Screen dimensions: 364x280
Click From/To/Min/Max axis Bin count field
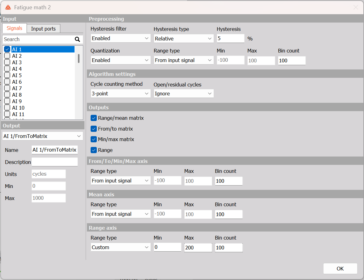coord(229,181)
